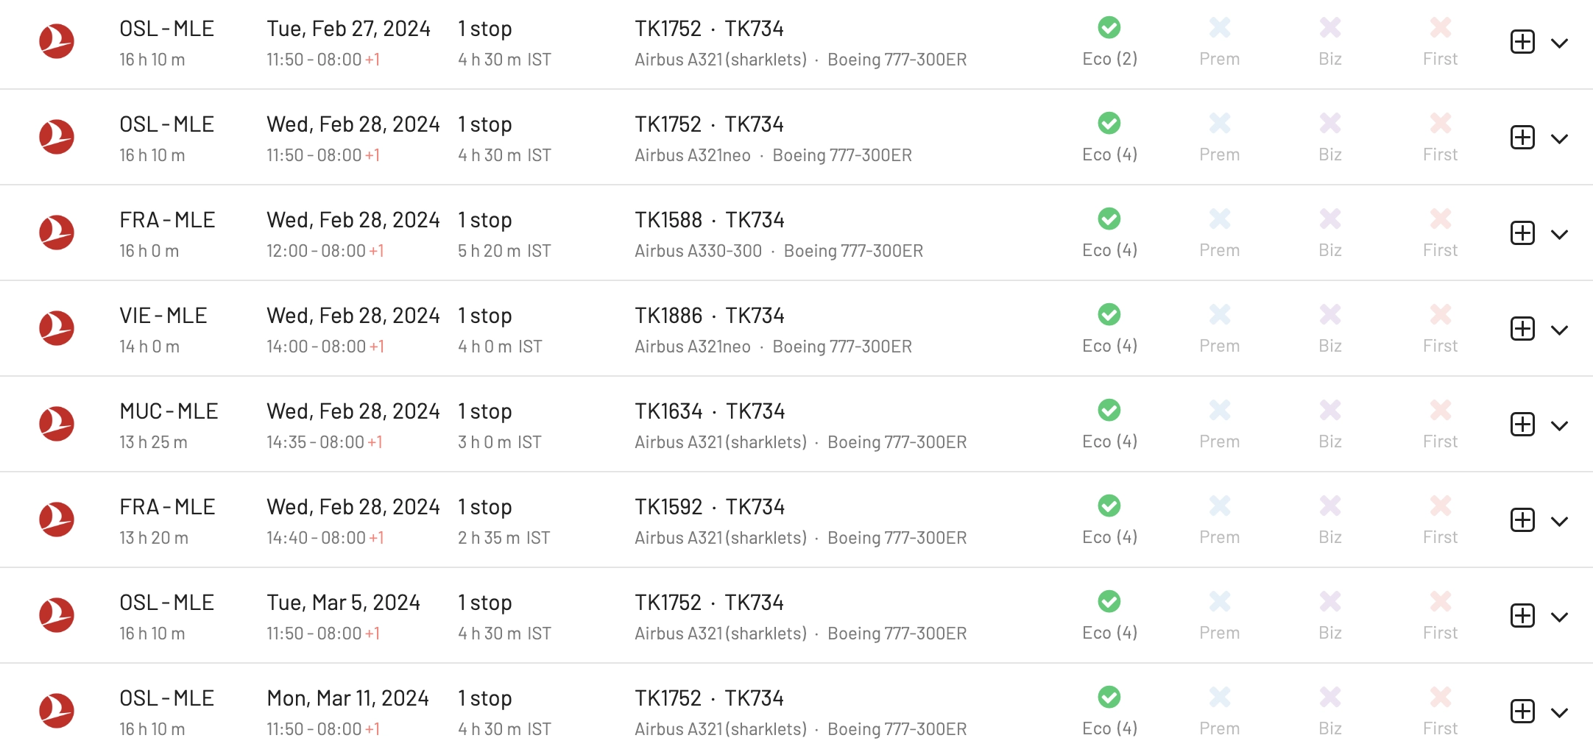Open flight numbers TK1886 · TK734

(710, 316)
